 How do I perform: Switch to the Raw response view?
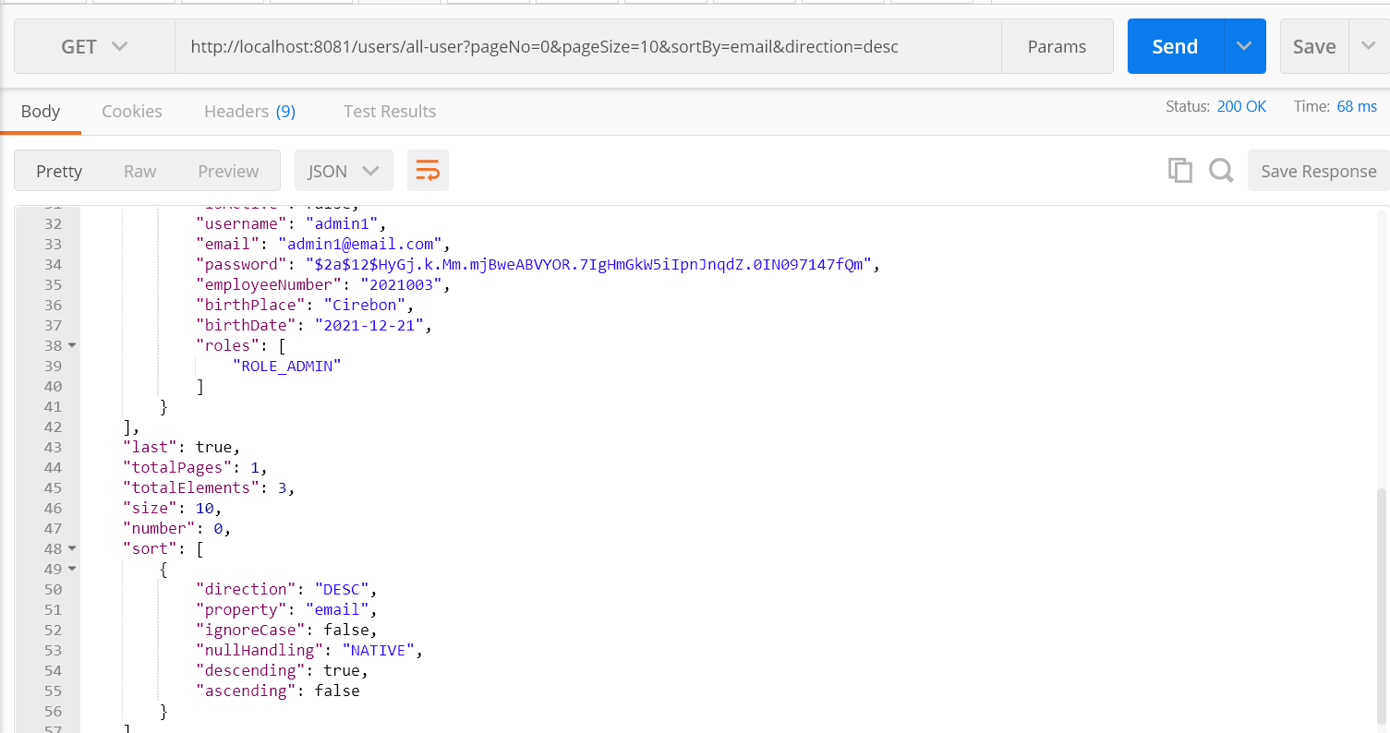139,170
